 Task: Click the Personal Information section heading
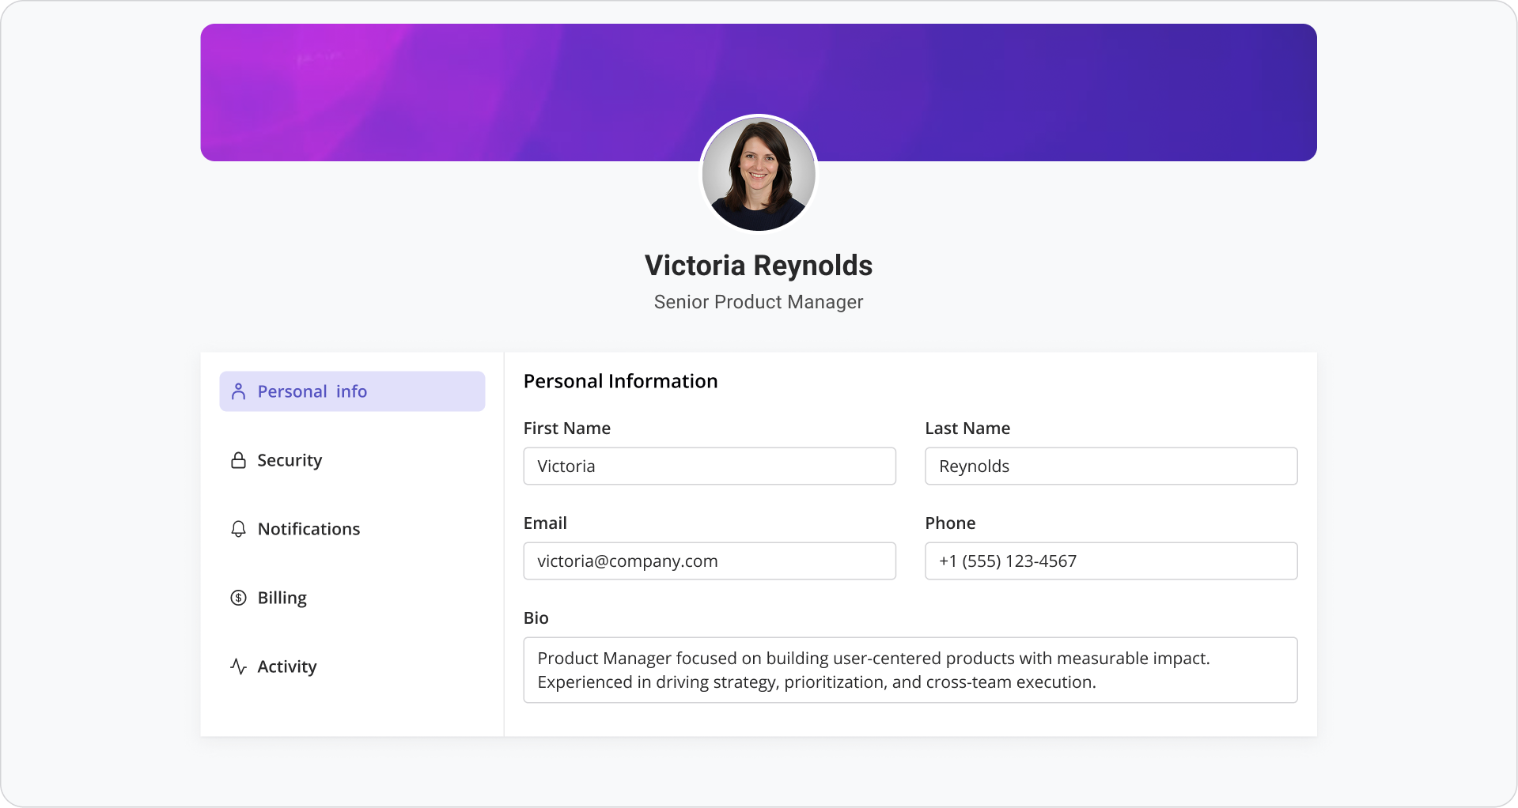pos(620,381)
